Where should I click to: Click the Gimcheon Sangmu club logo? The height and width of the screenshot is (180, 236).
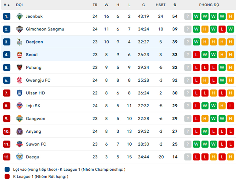pyautogui.click(x=20, y=29)
